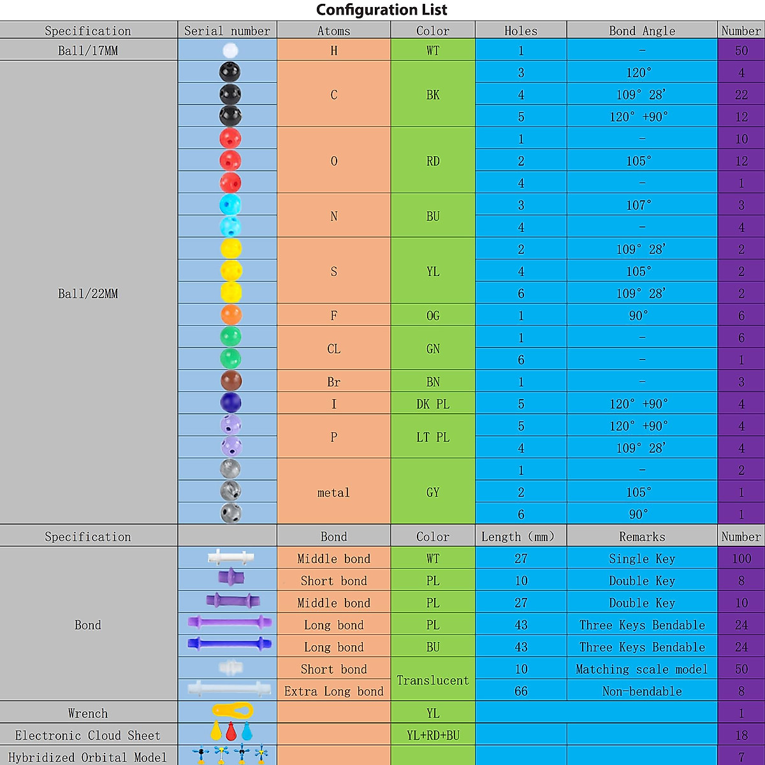
Task: Click the 'DK PL' color cell
Action: click(433, 404)
